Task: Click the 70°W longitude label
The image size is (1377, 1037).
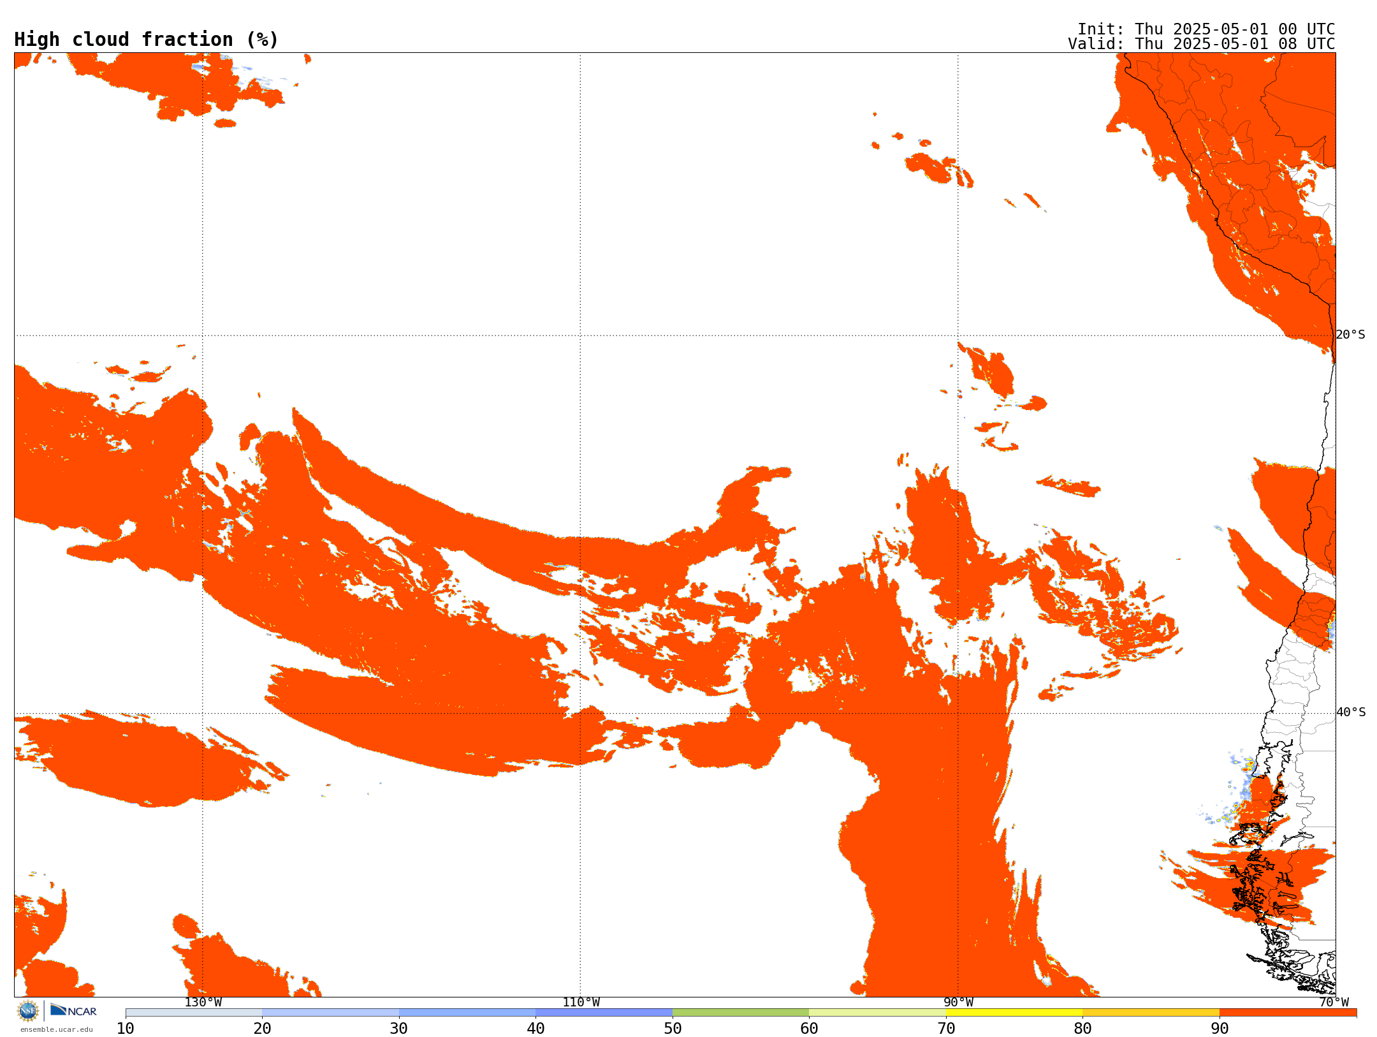Action: 1334,1003
